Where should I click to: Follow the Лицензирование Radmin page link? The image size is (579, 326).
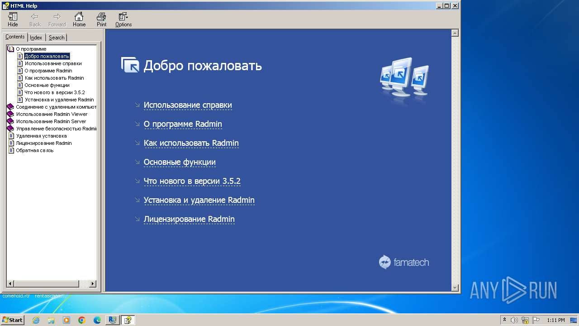189,219
